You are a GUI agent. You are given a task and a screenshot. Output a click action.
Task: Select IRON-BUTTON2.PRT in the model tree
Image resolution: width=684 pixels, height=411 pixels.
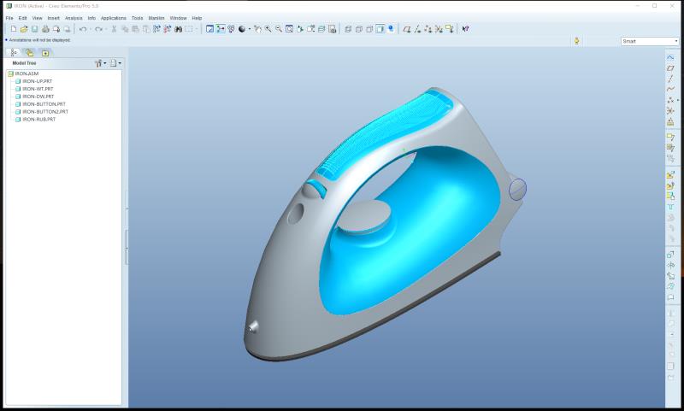(44, 112)
